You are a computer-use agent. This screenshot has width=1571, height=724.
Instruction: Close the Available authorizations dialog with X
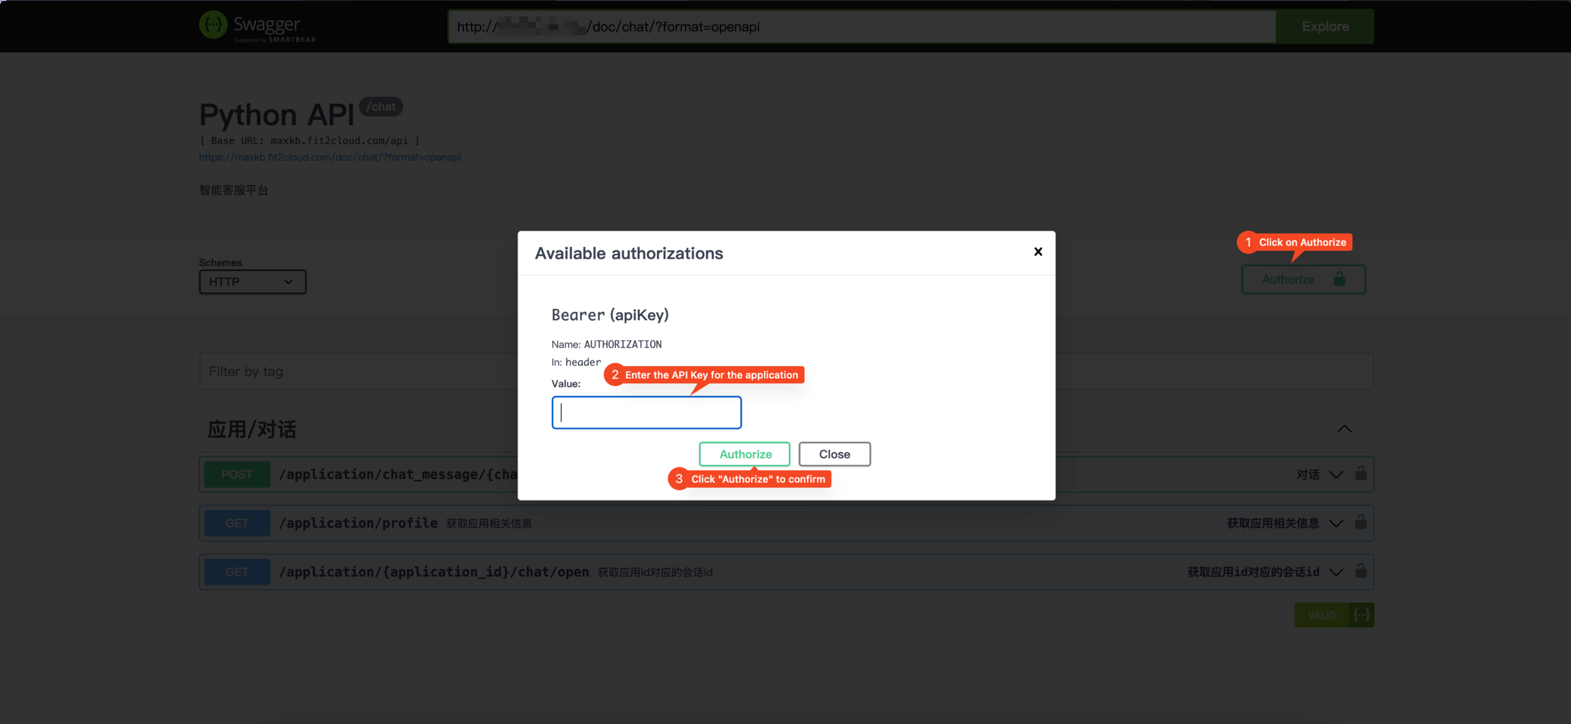(x=1038, y=252)
